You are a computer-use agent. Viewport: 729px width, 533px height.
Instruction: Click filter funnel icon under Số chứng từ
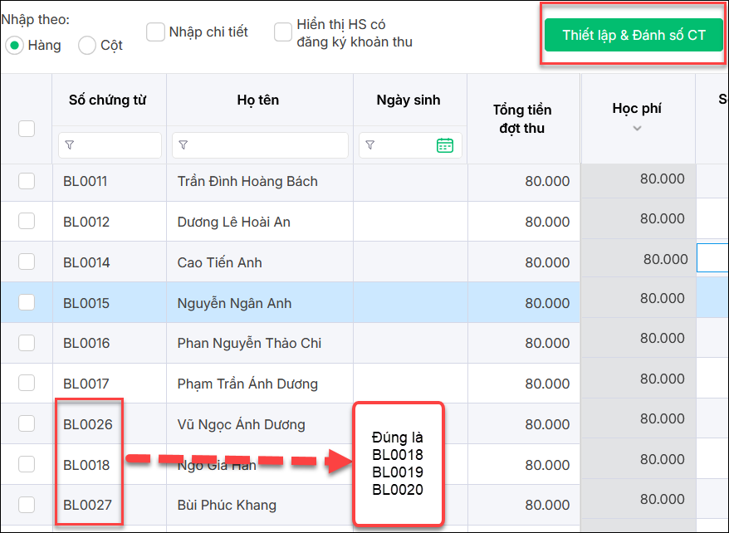(70, 145)
